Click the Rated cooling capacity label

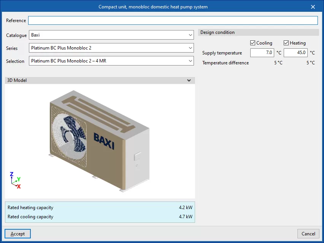pos(30,216)
